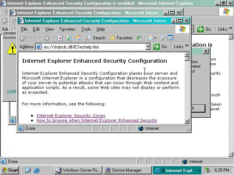Viewport: 234px width, 175px height.
Task: Click the Go button in the front window
Action: pos(160,47)
